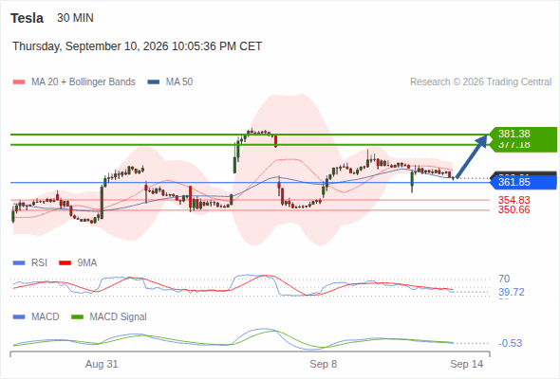Click the RSI blue legend swatch
The image size is (560, 379).
click(19, 263)
